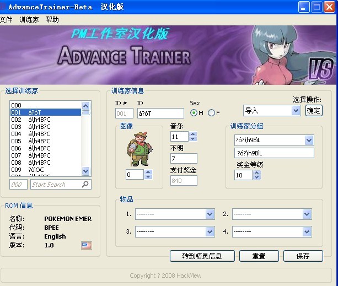Screen dimensions: 338x286
Task: Select trainer 005 in the list
Action: point(46,141)
